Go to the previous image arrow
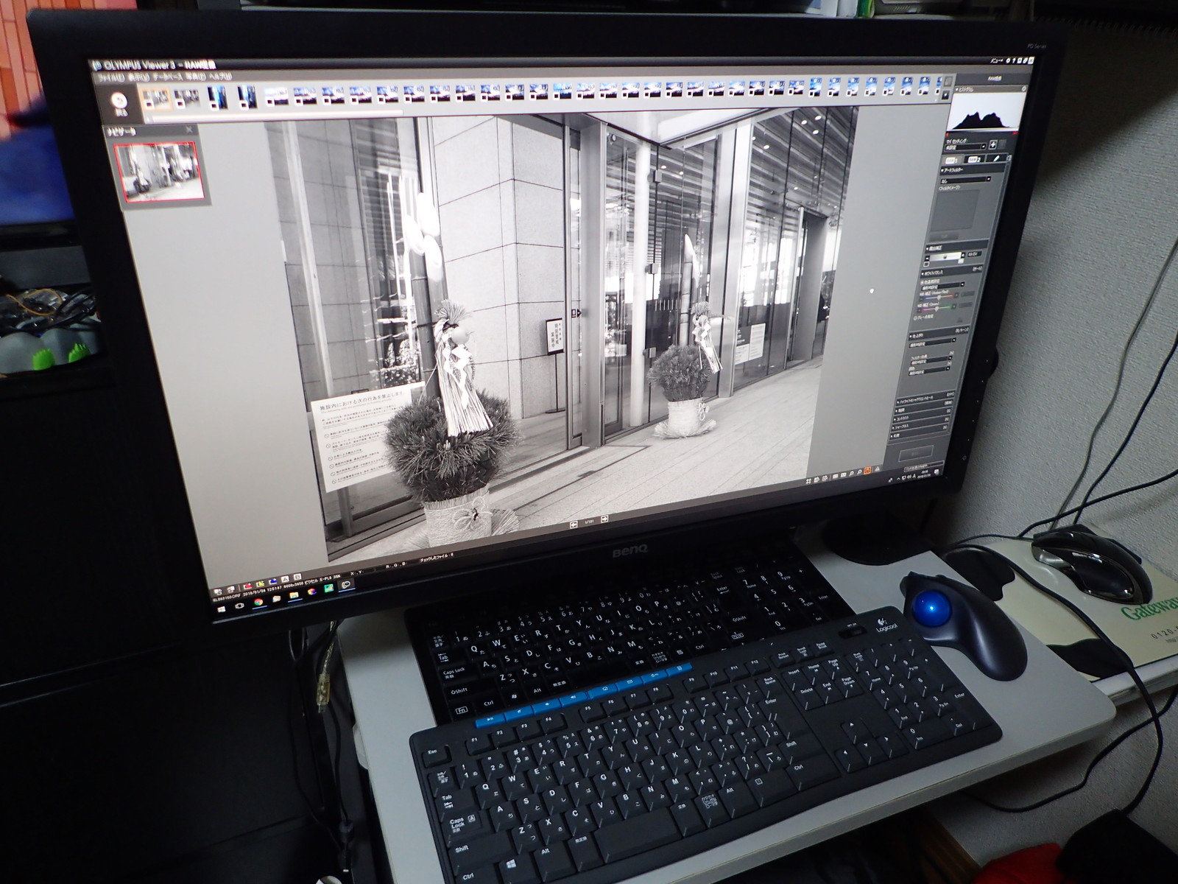1178x884 pixels. pos(574,524)
